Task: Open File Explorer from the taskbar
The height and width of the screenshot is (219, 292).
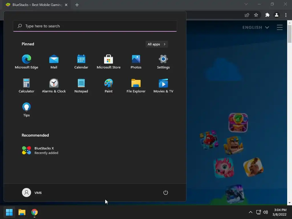Action: pos(22,212)
